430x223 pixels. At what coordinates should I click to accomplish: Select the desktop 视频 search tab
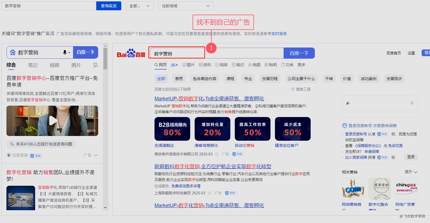click(221, 65)
